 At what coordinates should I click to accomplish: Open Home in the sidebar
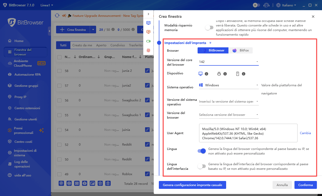click(19, 41)
